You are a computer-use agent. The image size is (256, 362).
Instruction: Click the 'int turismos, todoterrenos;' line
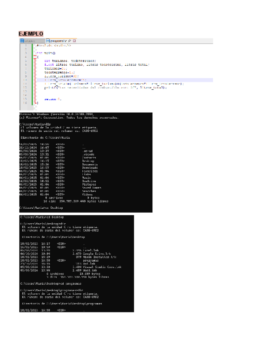point(70,61)
